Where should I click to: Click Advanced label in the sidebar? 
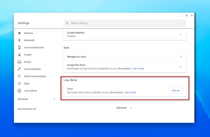pyautogui.click(x=23, y=99)
